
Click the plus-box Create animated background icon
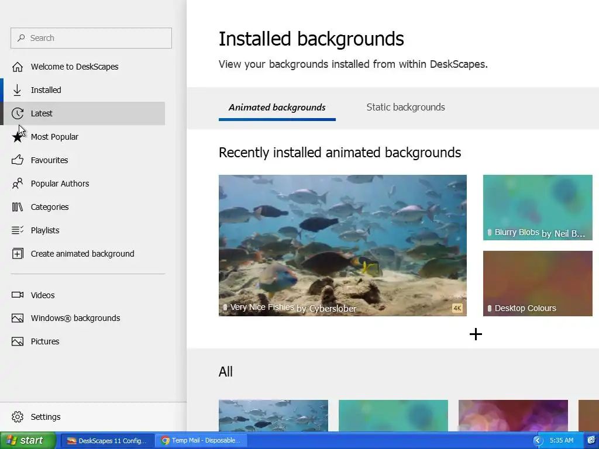[x=17, y=254]
